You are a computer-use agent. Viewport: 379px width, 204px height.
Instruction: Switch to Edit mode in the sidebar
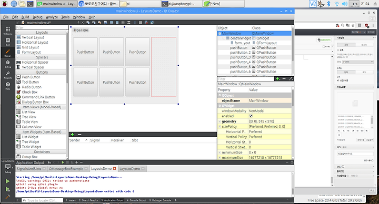pyautogui.click(x=8, y=42)
